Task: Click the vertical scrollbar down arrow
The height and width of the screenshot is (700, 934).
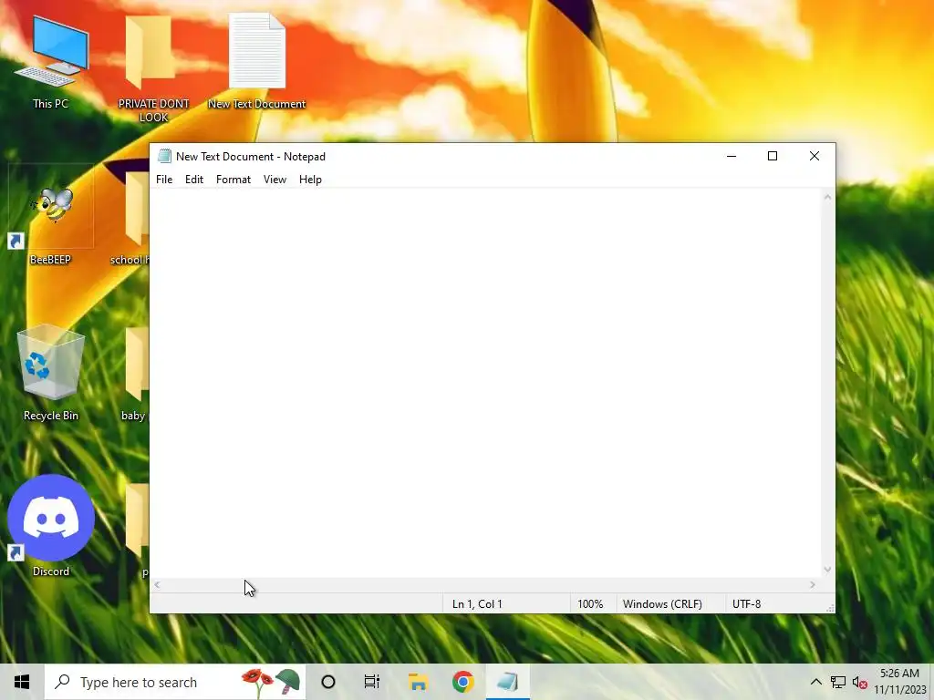Action: [827, 570]
